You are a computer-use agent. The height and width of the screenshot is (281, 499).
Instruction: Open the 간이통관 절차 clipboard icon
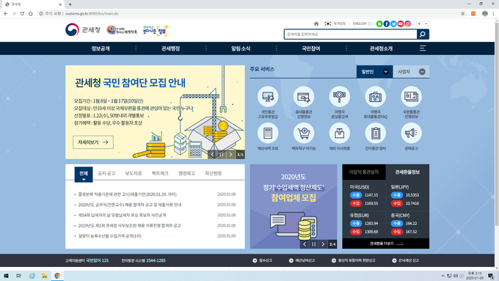tap(375, 133)
